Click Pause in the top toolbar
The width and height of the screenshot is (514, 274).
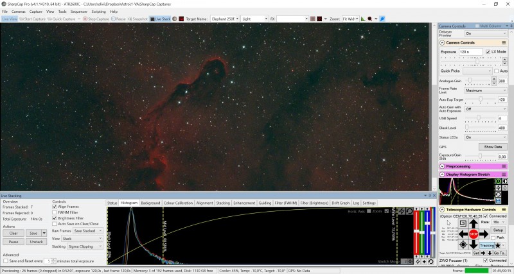118,19
